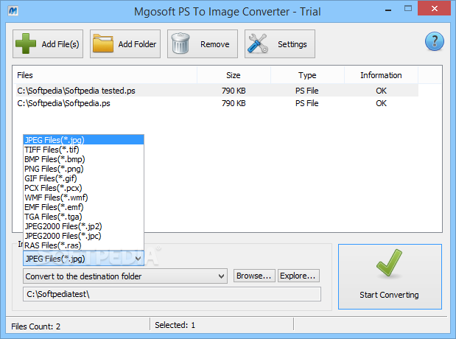Screen dimensions: 456x339
Task: Sort by the Files column header
Action: coord(105,75)
